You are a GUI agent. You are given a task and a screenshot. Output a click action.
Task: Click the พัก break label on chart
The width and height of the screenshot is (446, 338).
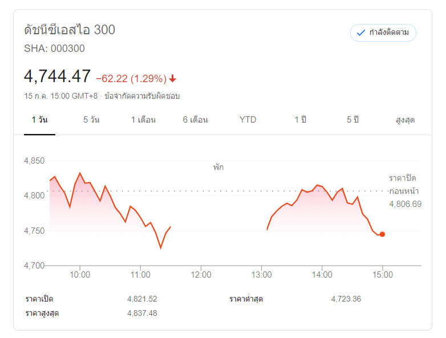click(x=218, y=168)
